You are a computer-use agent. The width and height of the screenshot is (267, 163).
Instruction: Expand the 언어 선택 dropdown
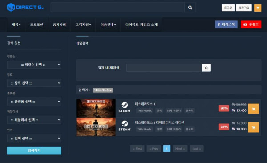coord(34,138)
